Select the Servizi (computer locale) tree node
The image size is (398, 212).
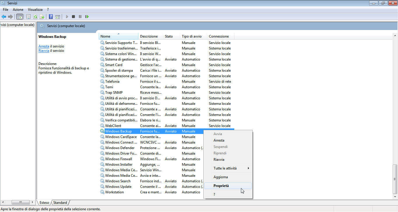pos(17,25)
